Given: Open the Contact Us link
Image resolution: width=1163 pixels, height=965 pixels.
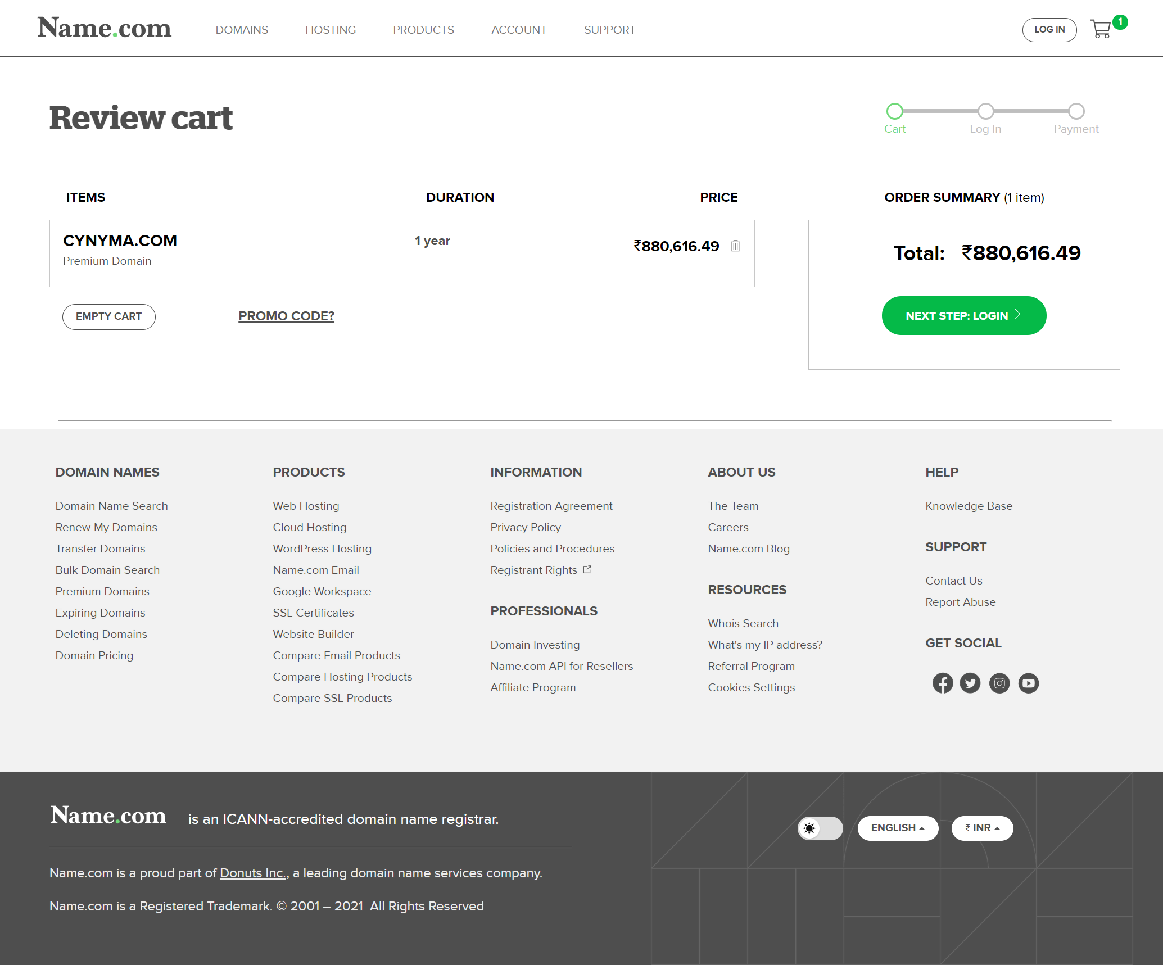Looking at the screenshot, I should tap(954, 581).
